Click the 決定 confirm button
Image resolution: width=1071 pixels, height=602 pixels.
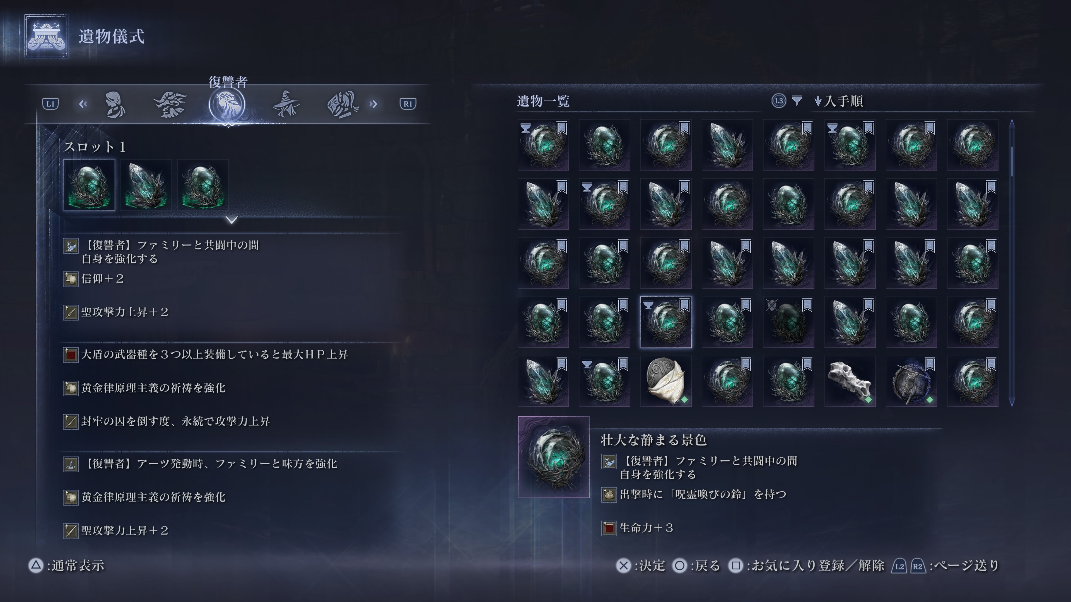(x=641, y=566)
